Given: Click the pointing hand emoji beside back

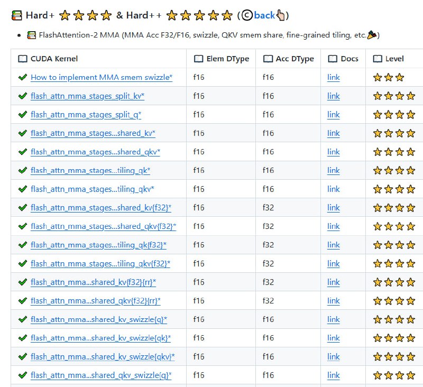Looking at the screenshot, I should (281, 15).
